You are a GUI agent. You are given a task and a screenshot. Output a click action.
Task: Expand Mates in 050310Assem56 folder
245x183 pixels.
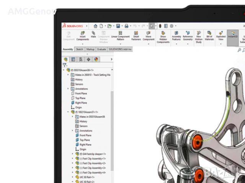[x=72, y=117]
